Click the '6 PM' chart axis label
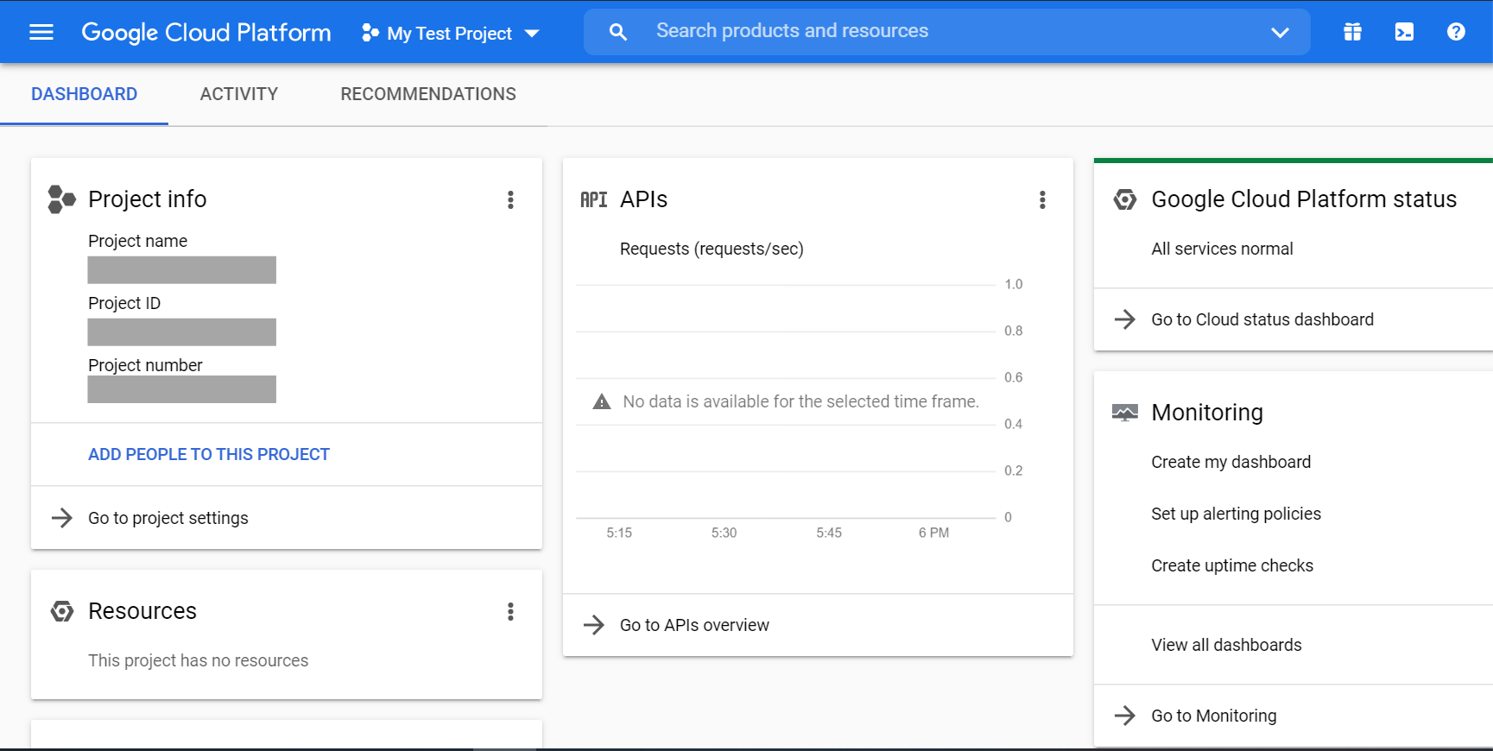This screenshot has width=1493, height=751. click(x=933, y=533)
